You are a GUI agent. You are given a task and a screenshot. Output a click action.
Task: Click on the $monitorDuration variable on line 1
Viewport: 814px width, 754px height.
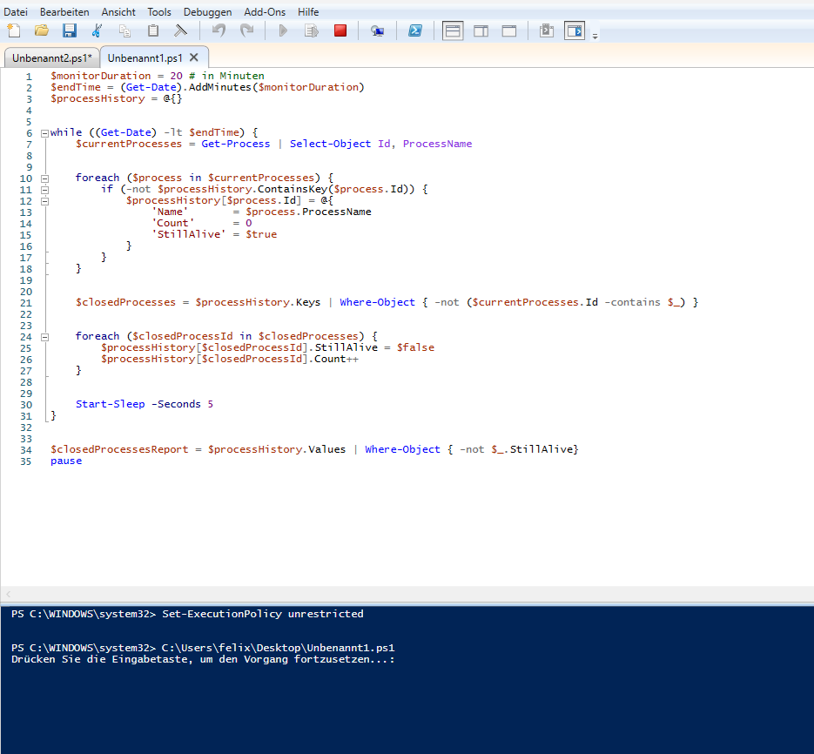tap(101, 76)
